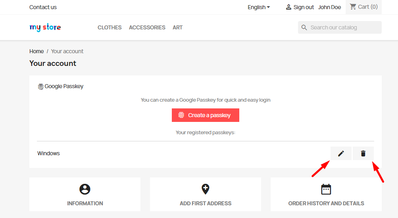
Task: Open the Art menu
Action: 178,27
